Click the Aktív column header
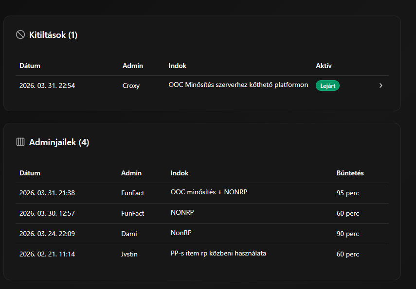This screenshot has width=416, height=289. (x=324, y=66)
